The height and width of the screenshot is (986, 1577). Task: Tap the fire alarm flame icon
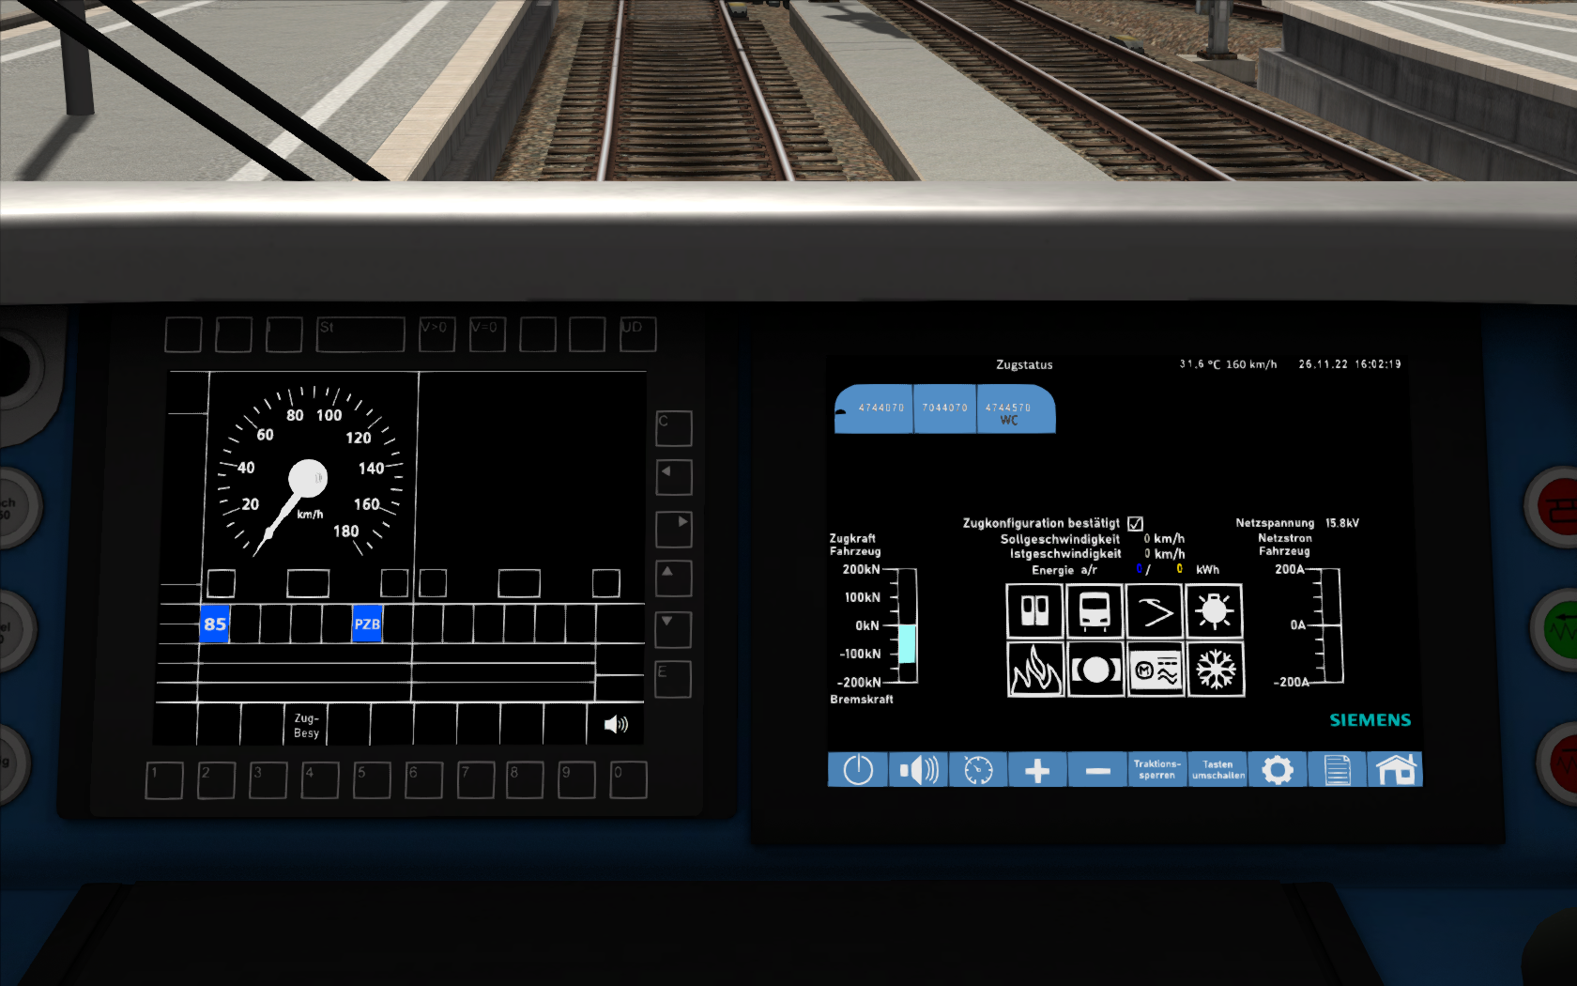click(x=1034, y=670)
